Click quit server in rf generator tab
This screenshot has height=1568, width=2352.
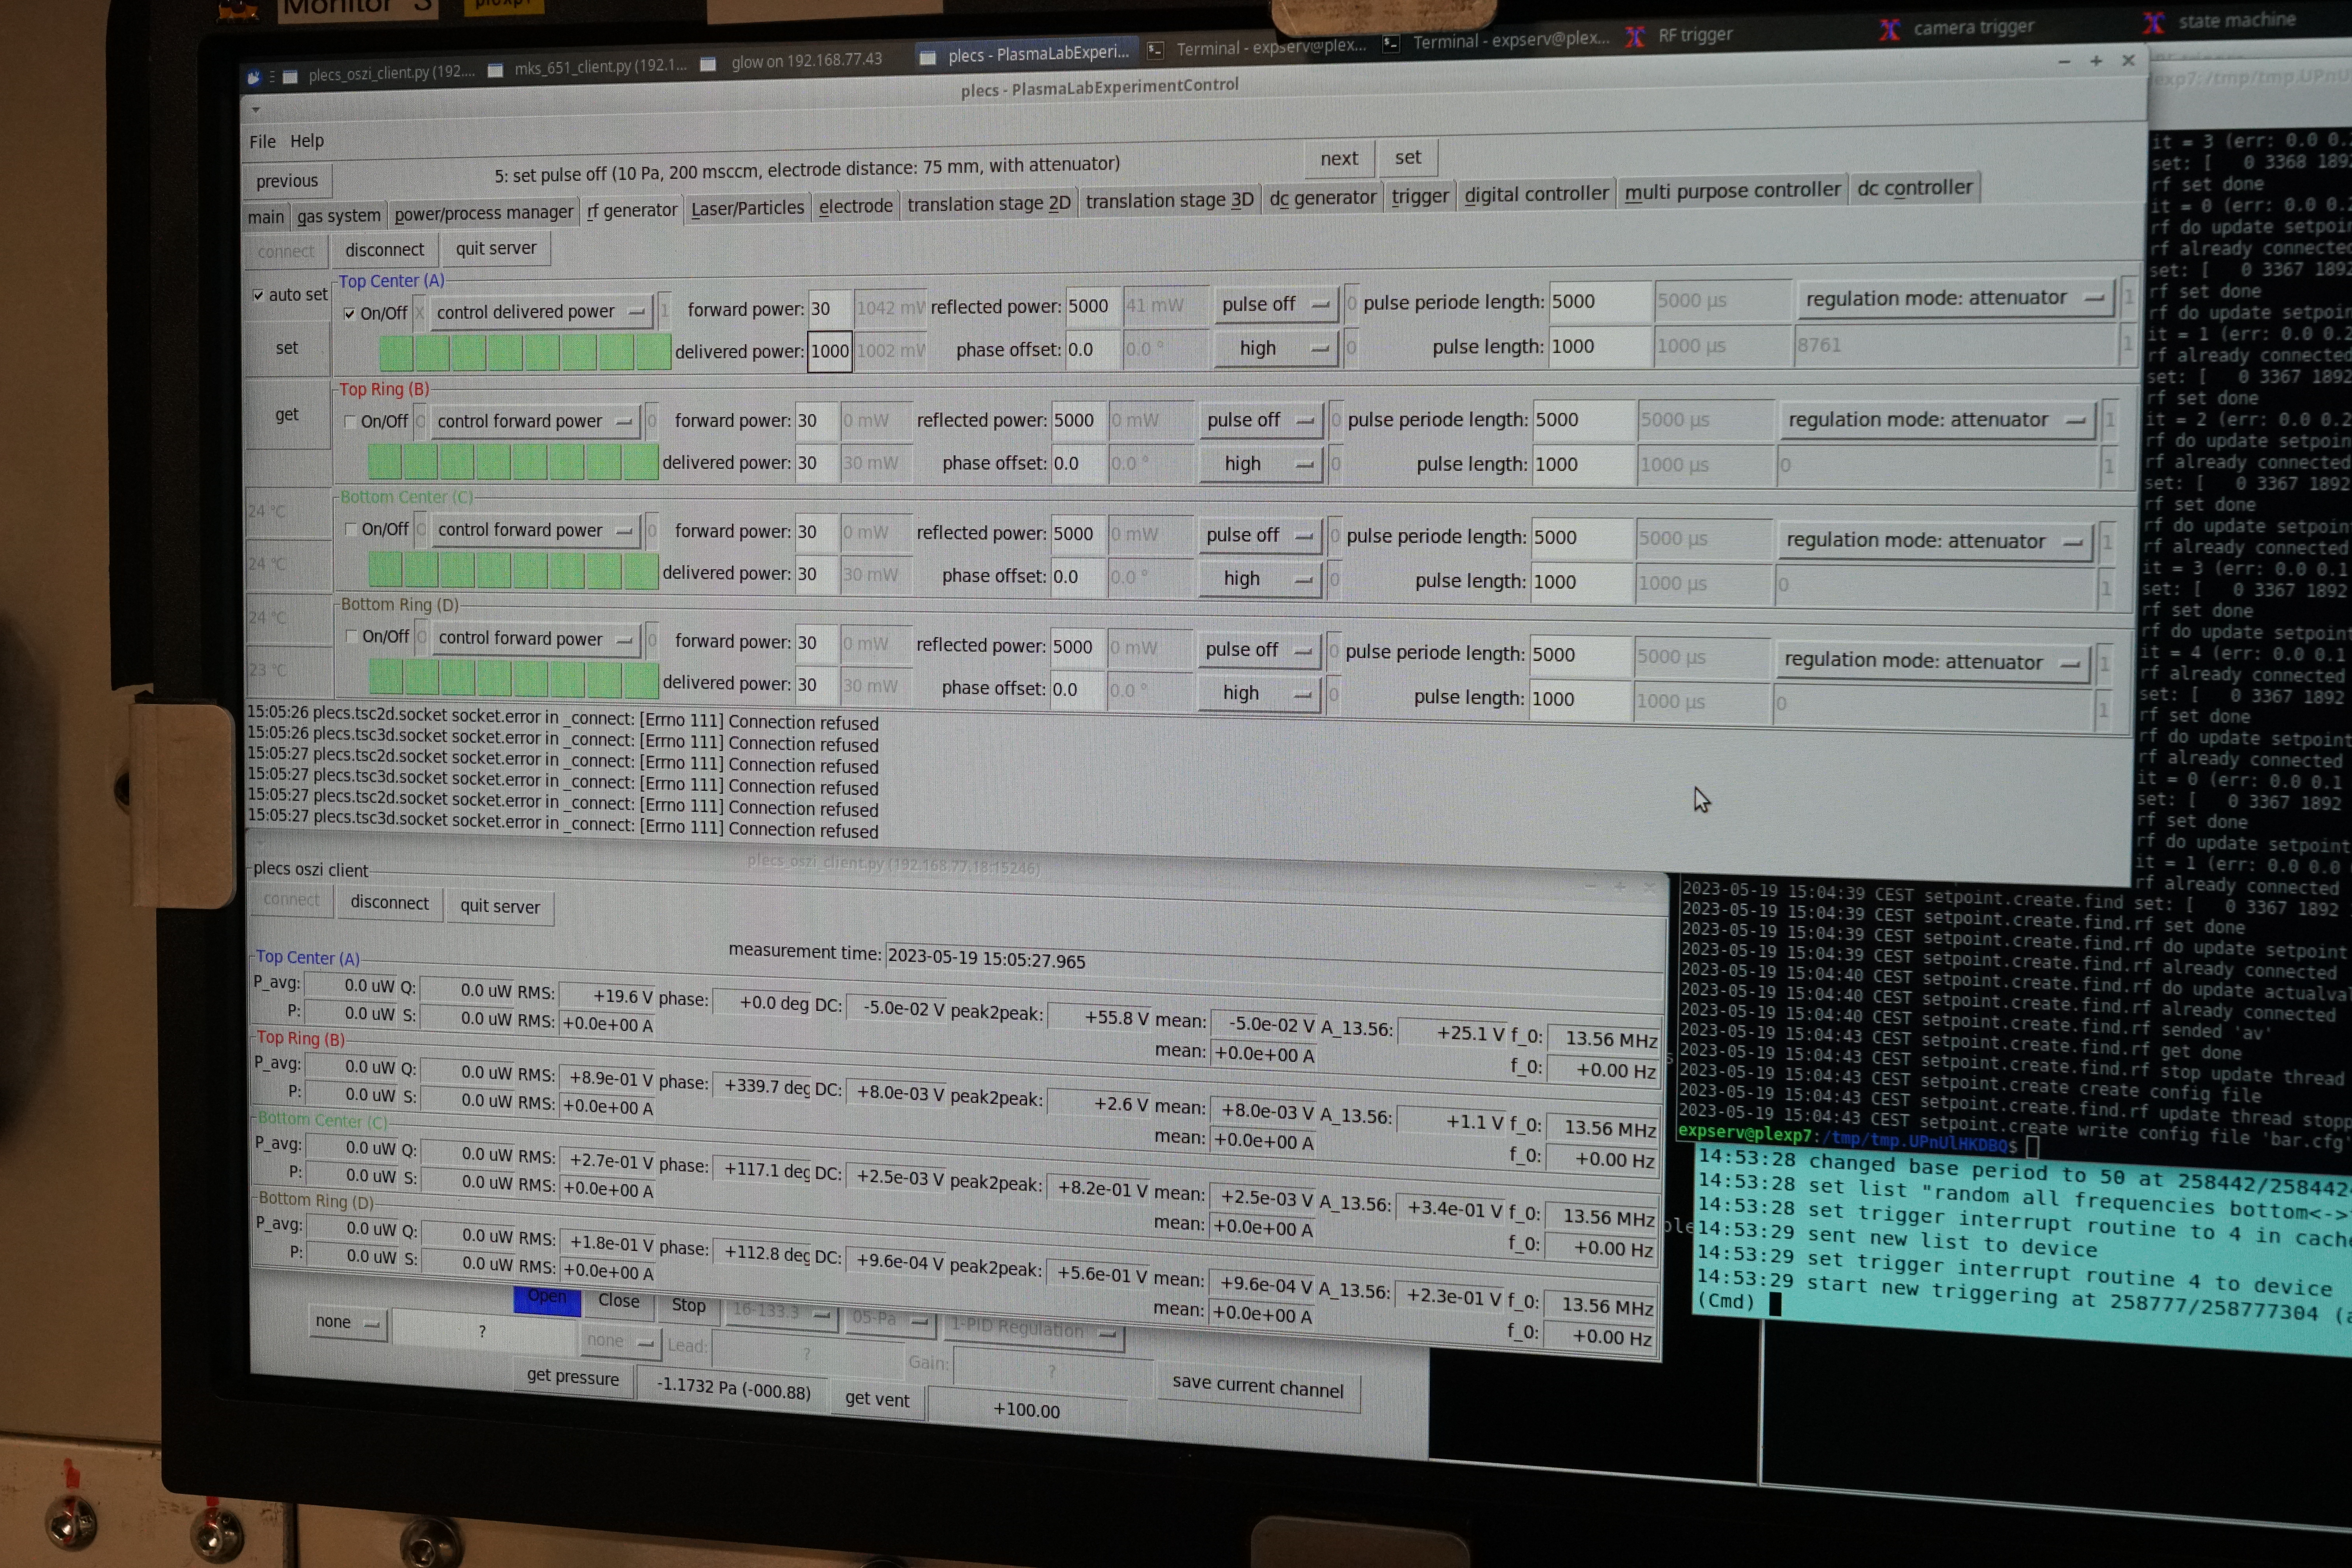point(495,248)
